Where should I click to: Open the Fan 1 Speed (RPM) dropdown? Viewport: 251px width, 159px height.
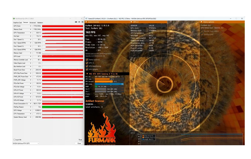click(x=30, y=43)
